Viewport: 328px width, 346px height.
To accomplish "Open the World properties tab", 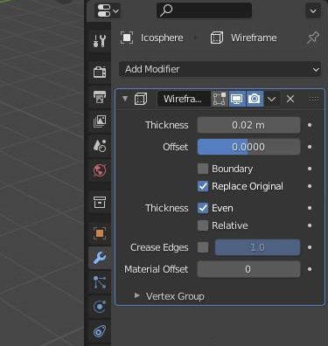I will click(100, 170).
